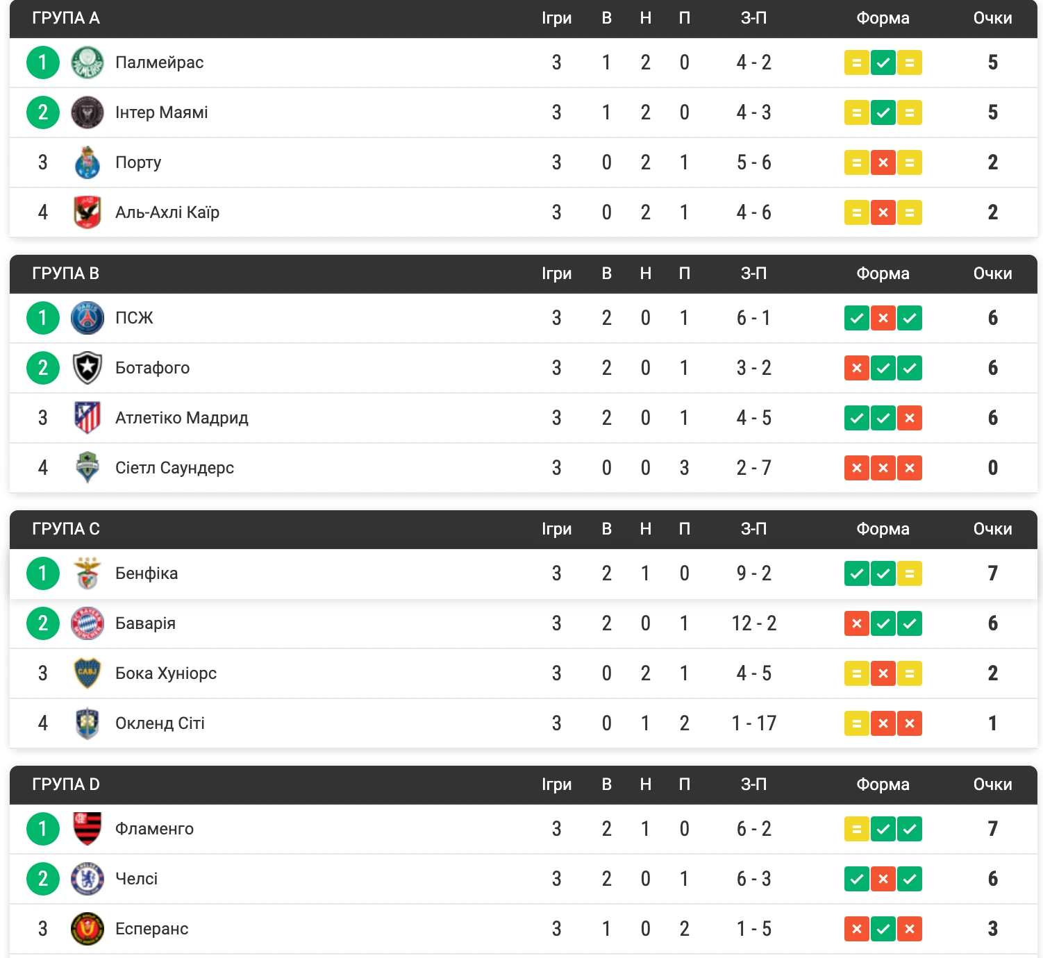
Task: Select the Botafogo star shield logo
Action: click(87, 368)
